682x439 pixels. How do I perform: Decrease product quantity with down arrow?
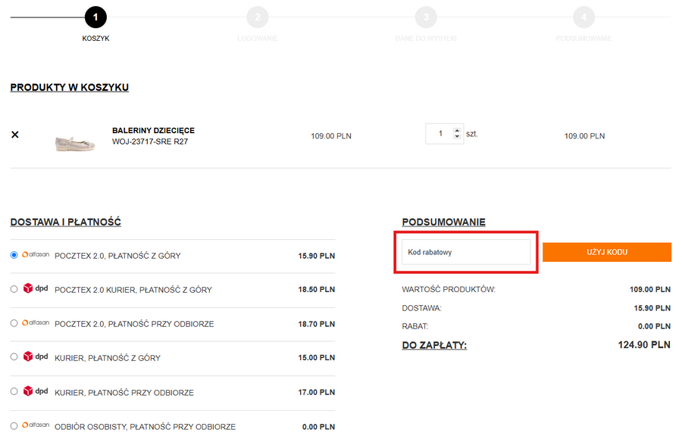pyautogui.click(x=456, y=137)
